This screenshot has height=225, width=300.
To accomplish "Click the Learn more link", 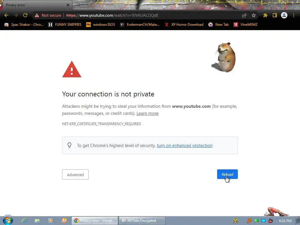I will pyautogui.click(x=147, y=113).
